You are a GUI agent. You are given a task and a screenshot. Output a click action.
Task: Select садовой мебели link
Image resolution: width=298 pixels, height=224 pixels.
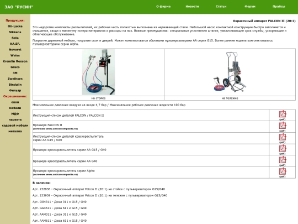pyautogui.click(x=15, y=126)
